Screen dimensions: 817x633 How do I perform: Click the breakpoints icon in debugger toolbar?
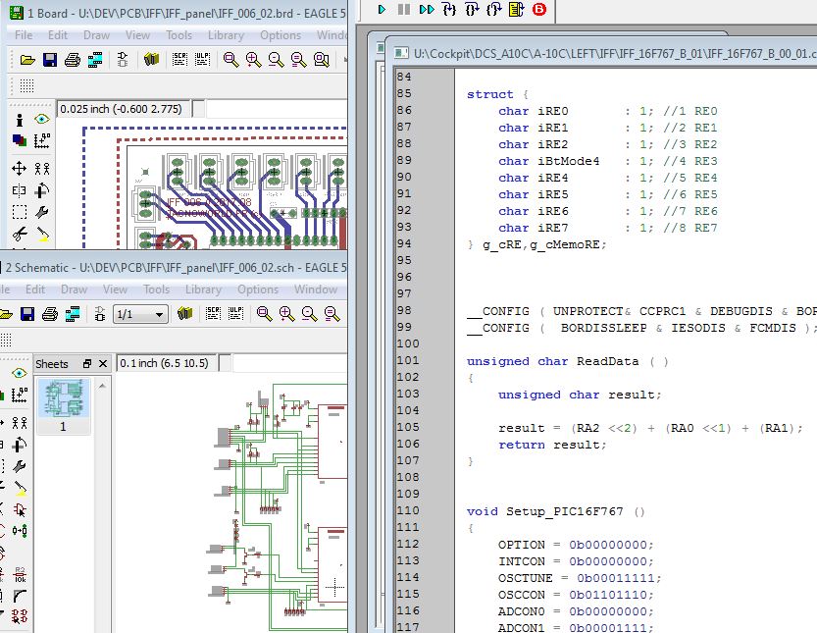(539, 9)
